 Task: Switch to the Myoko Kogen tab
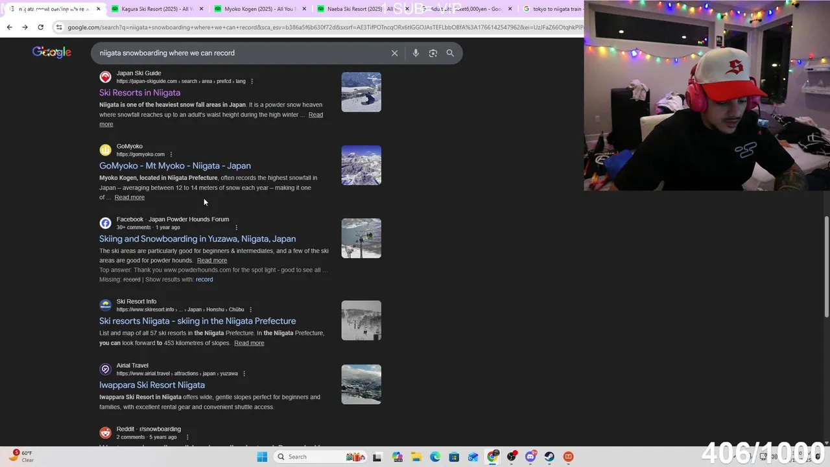click(x=258, y=9)
